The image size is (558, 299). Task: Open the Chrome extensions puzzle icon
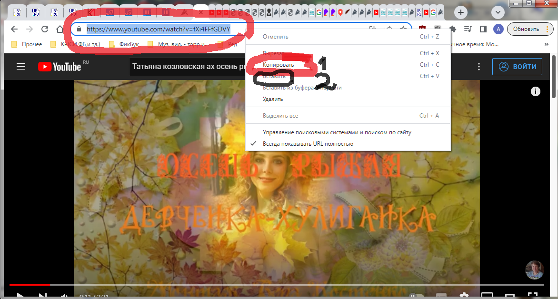(453, 29)
